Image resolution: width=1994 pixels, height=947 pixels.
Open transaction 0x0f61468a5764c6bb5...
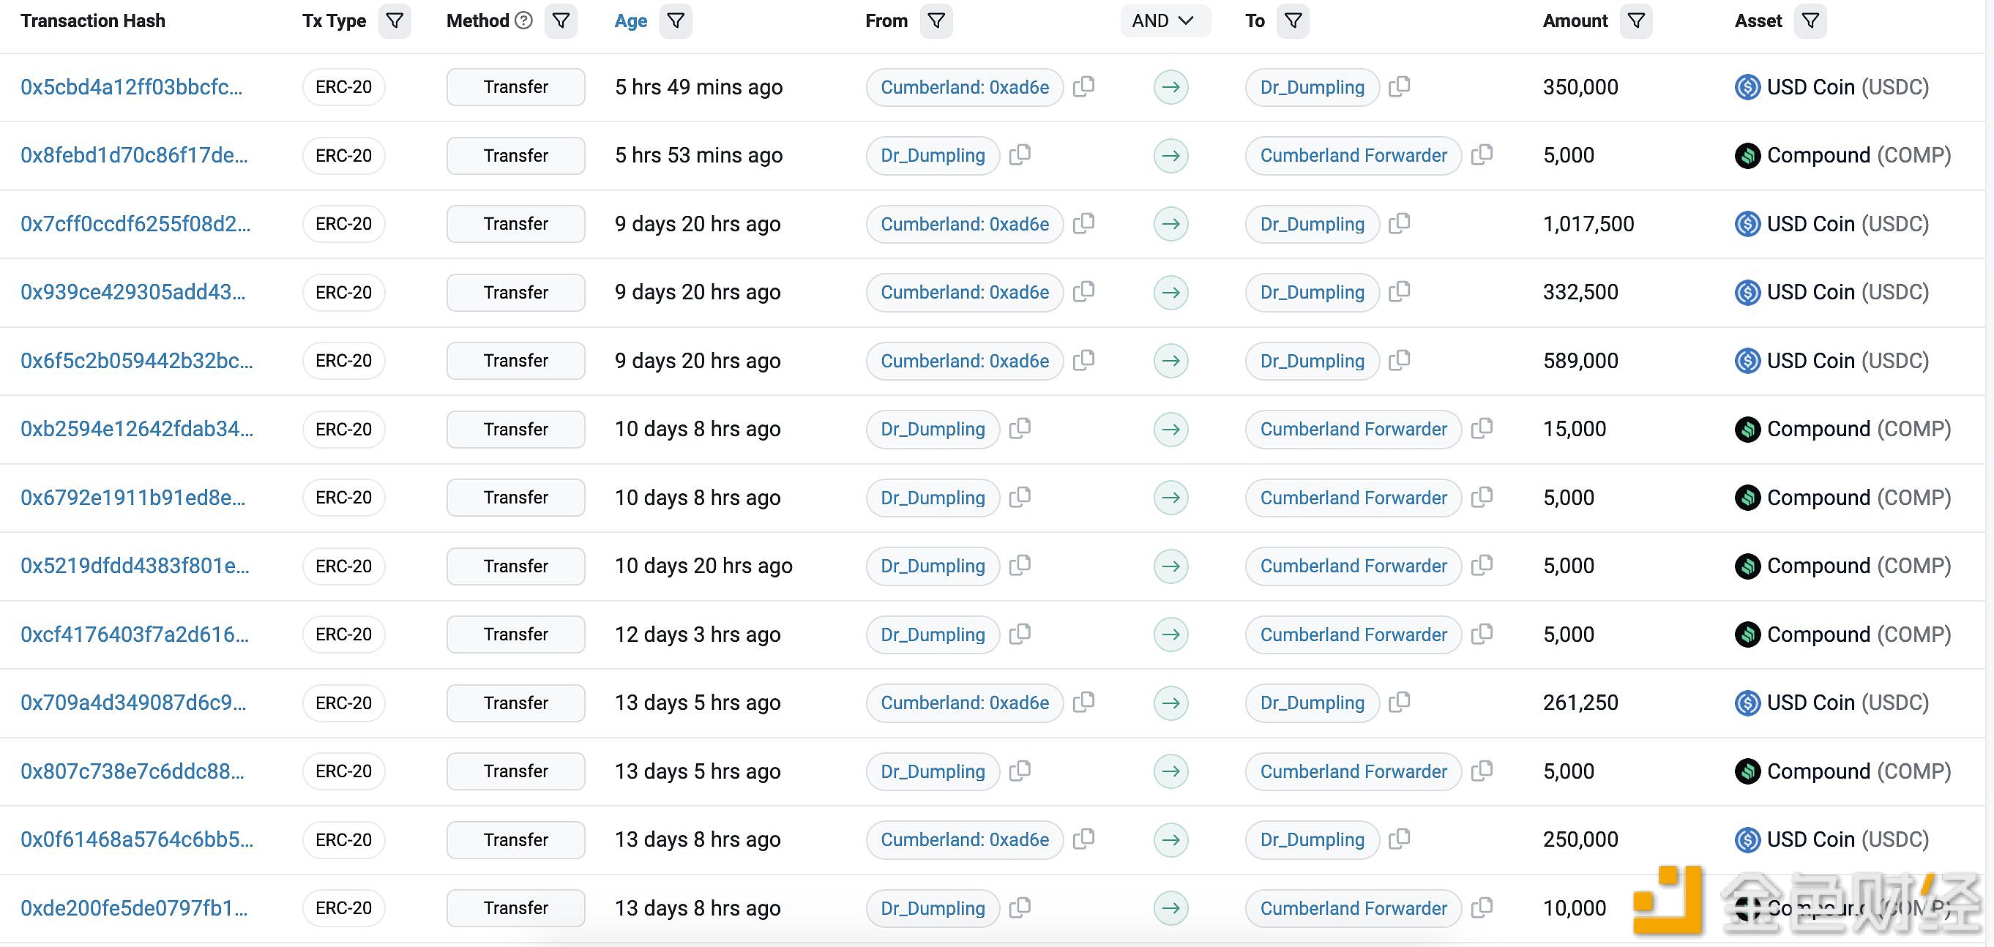137,839
